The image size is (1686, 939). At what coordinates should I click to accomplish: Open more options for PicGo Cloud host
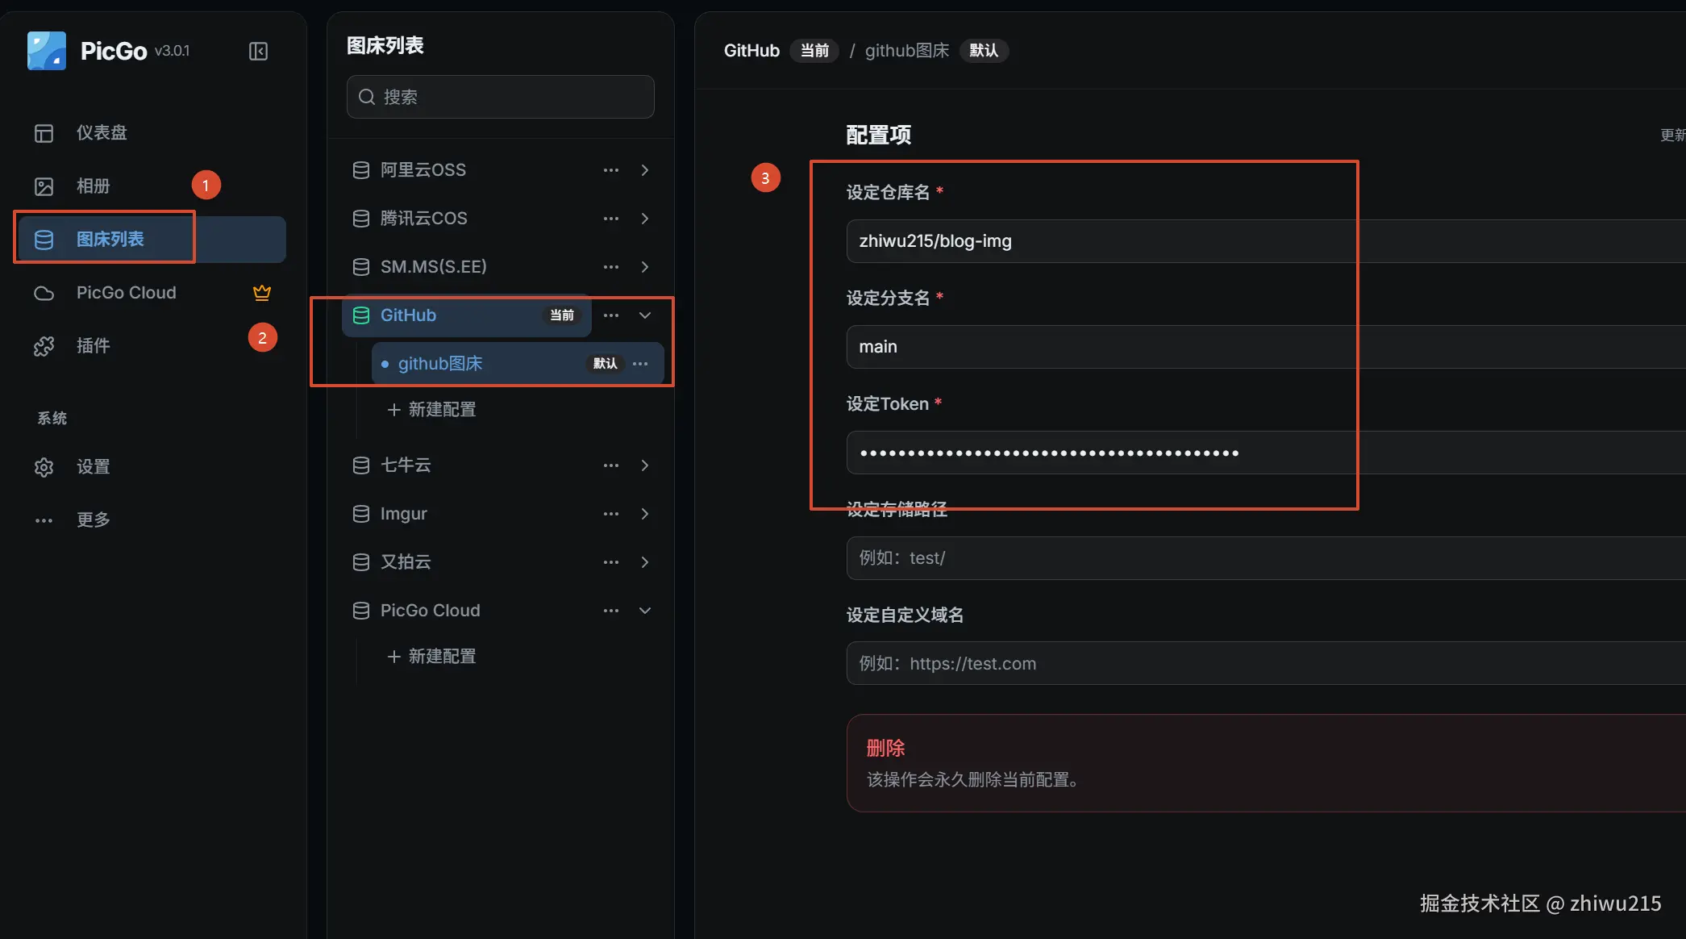point(611,611)
